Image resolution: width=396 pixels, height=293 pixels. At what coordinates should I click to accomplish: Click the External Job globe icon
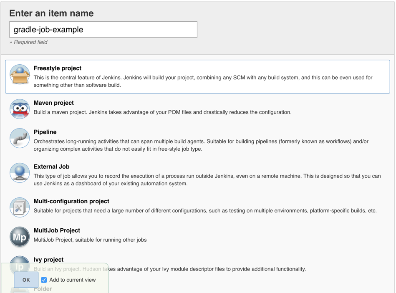point(19,173)
